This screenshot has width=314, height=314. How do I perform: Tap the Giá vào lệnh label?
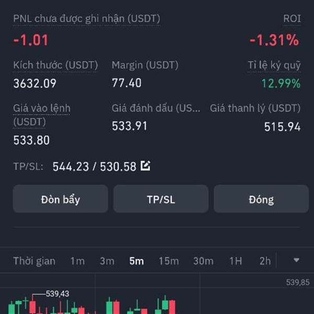(42, 108)
